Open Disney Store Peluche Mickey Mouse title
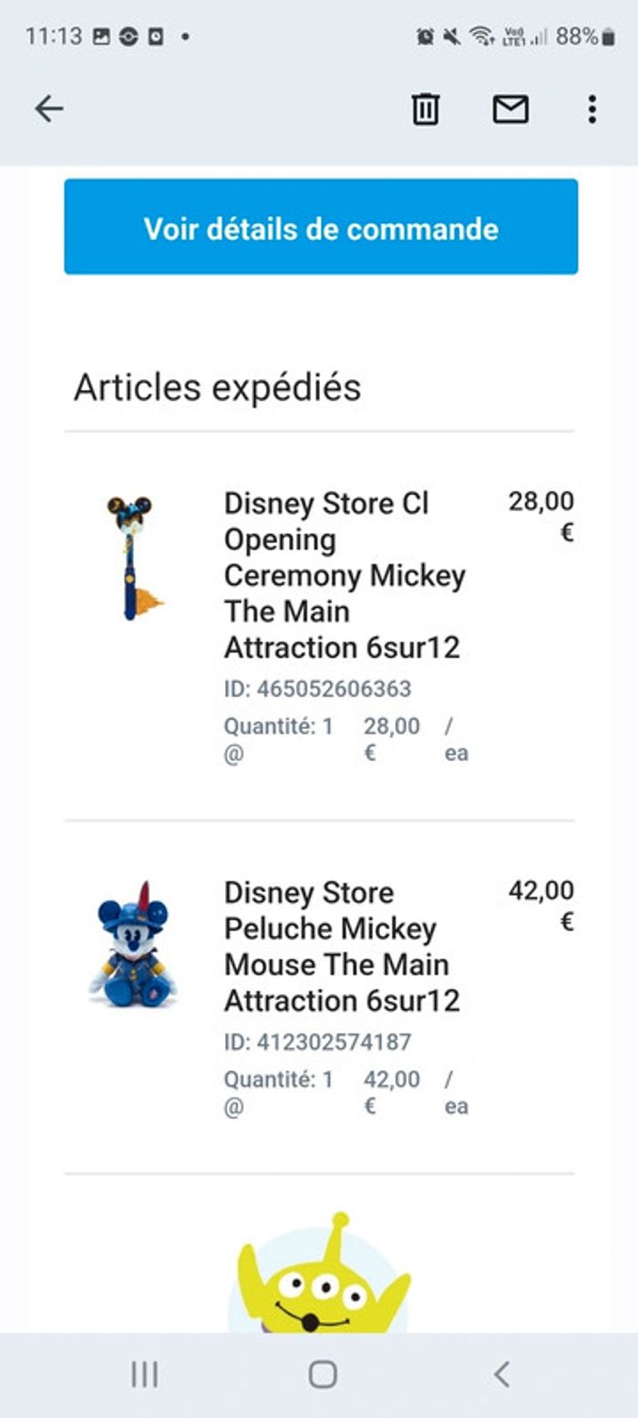 tap(342, 946)
